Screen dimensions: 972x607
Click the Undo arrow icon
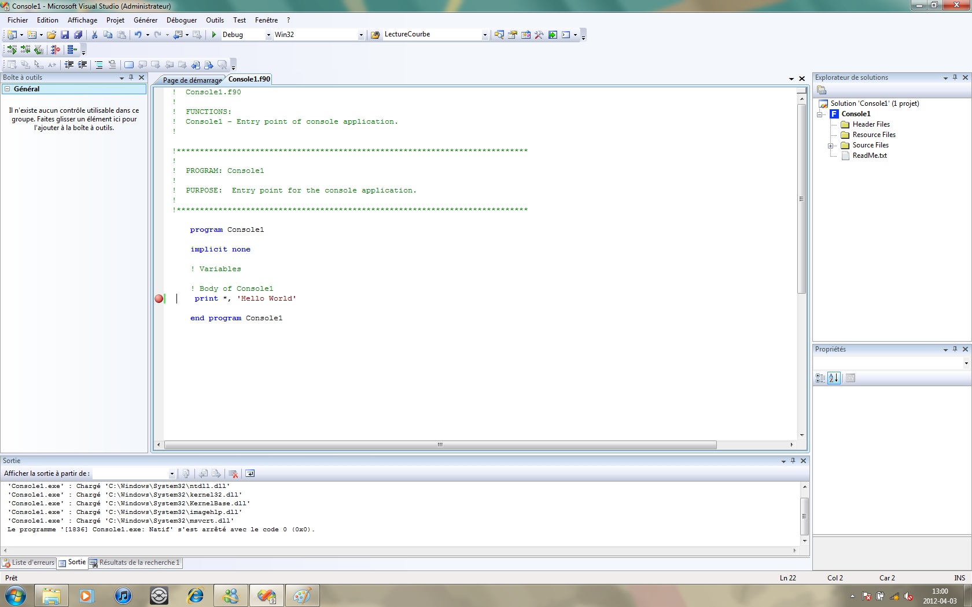(x=138, y=35)
